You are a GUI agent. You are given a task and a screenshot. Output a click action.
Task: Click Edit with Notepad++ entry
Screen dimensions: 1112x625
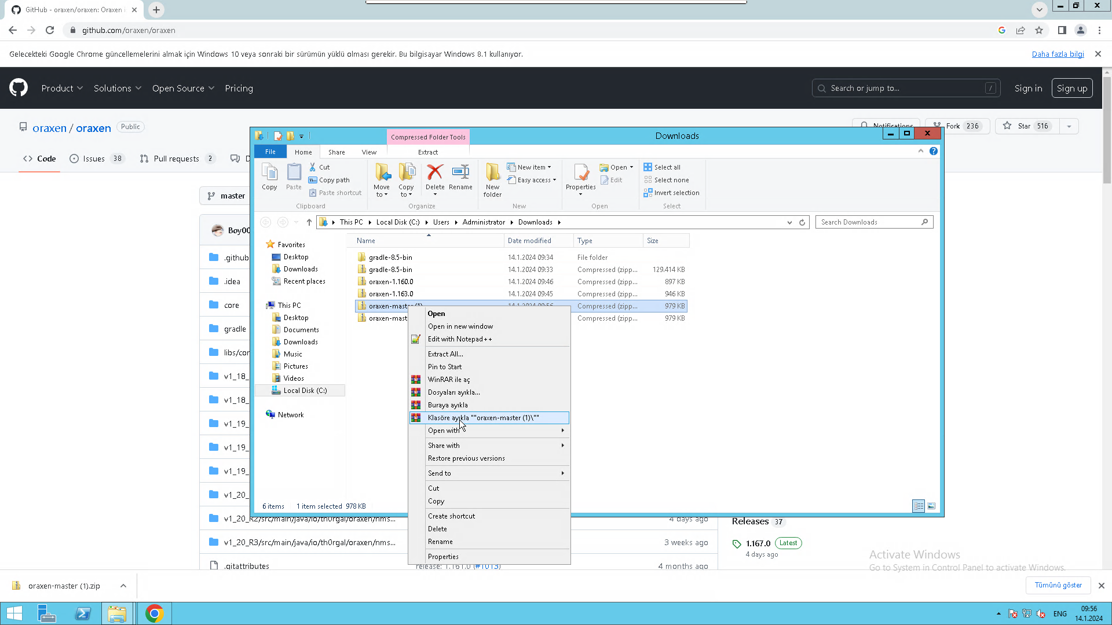(x=489, y=339)
